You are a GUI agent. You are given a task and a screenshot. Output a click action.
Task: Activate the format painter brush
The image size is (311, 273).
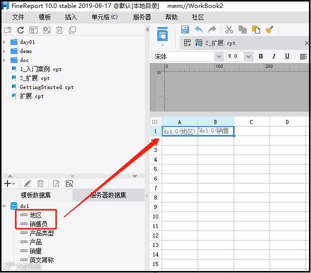pos(269,29)
